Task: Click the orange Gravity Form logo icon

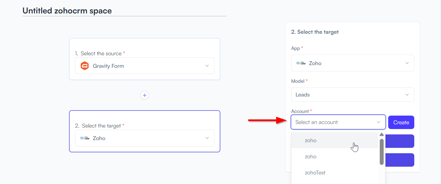Action: pyautogui.click(x=85, y=66)
